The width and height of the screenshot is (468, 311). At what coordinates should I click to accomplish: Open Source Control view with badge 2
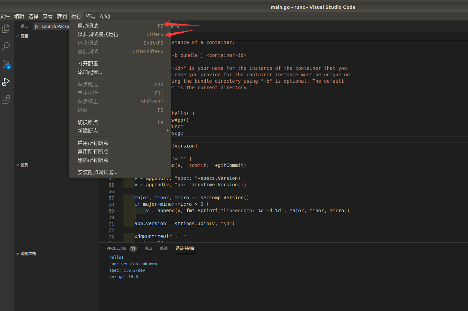pyautogui.click(x=6, y=64)
